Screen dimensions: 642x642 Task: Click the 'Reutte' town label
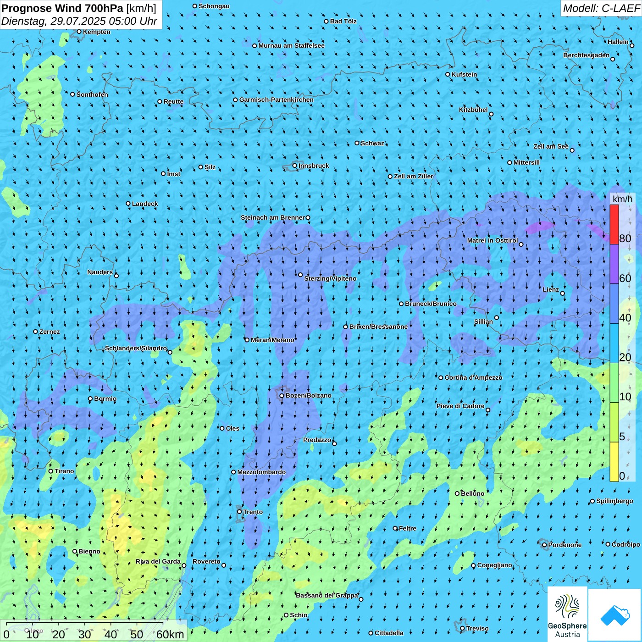(173, 101)
